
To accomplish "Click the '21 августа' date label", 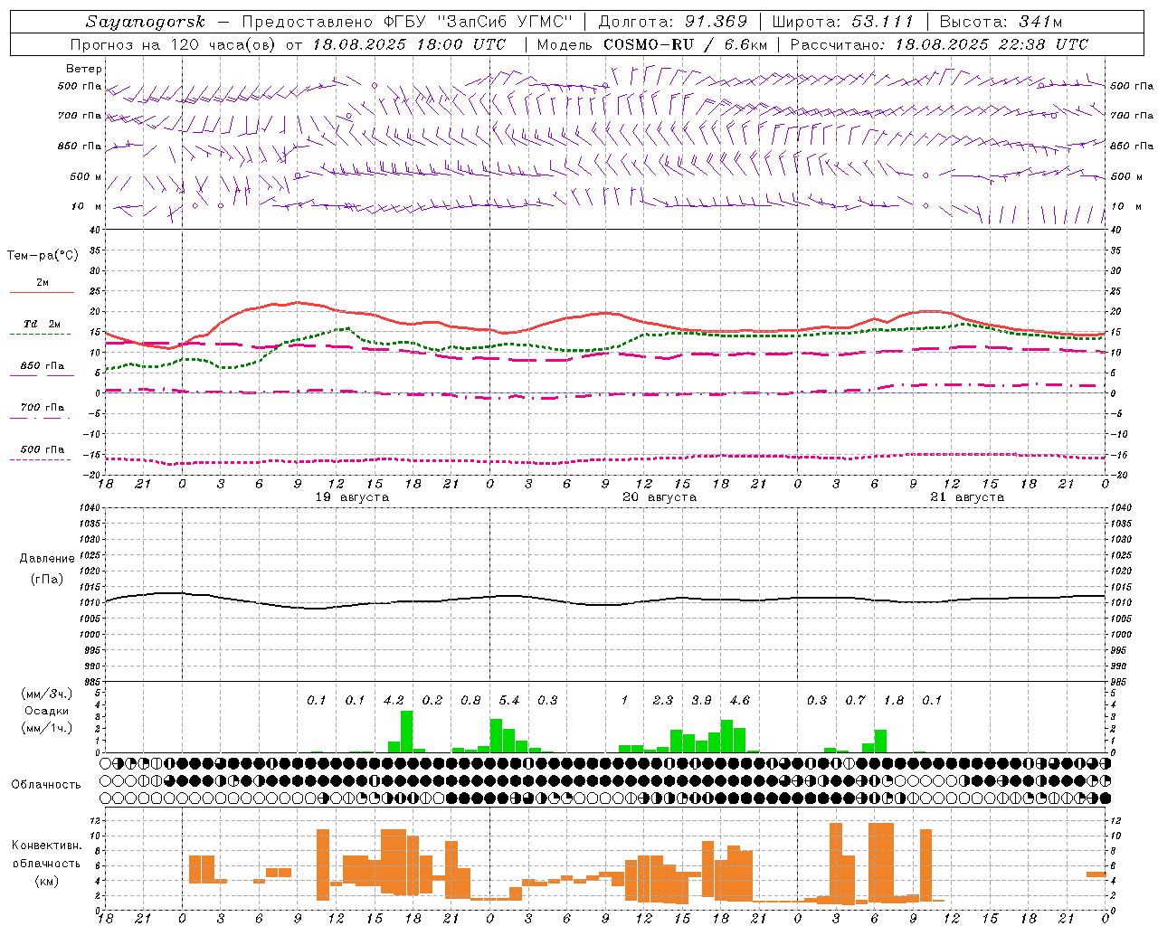I will [967, 497].
